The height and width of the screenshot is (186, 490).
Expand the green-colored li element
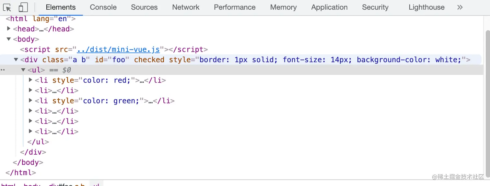tap(31, 101)
